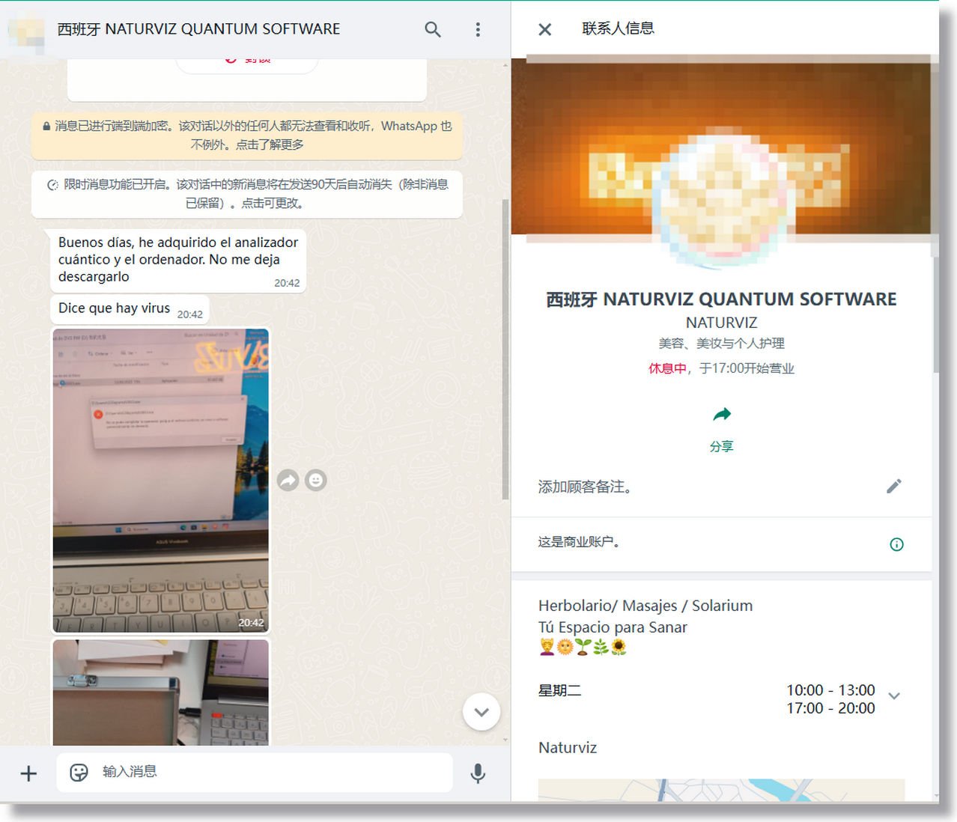Viewport: 957px width, 822px height.
Task: Click the NATURVIZ business name subtitle
Action: coord(722,323)
